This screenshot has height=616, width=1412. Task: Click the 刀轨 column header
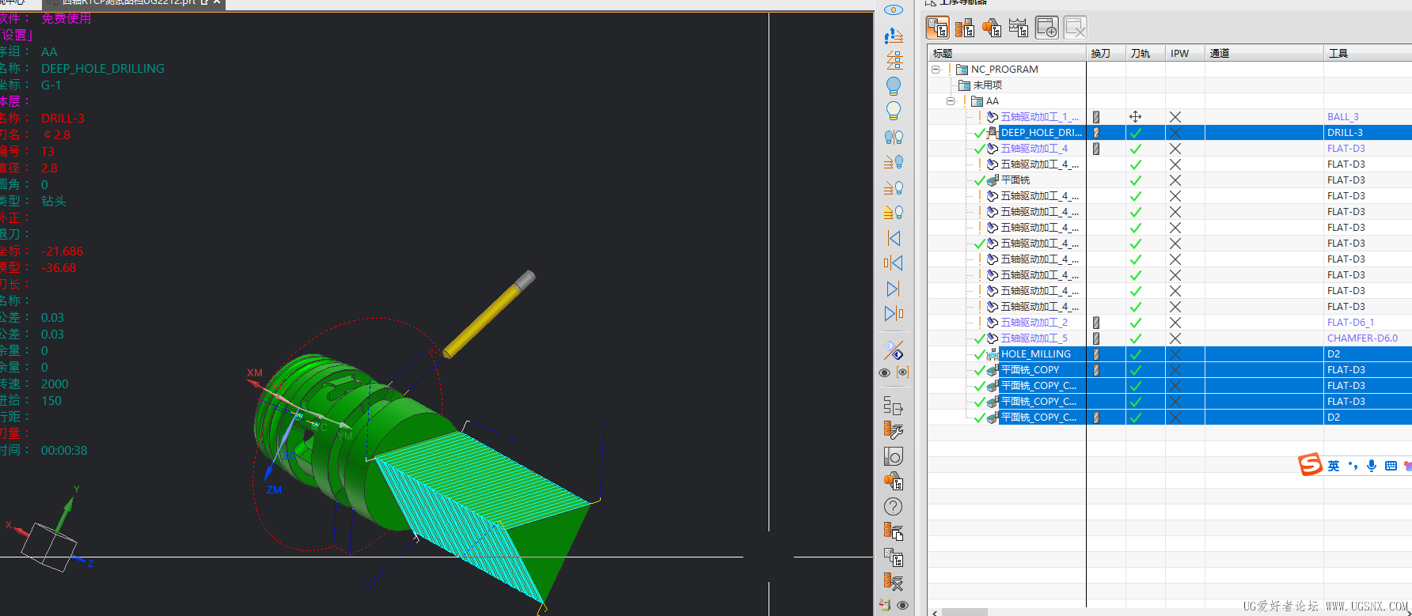1141,53
